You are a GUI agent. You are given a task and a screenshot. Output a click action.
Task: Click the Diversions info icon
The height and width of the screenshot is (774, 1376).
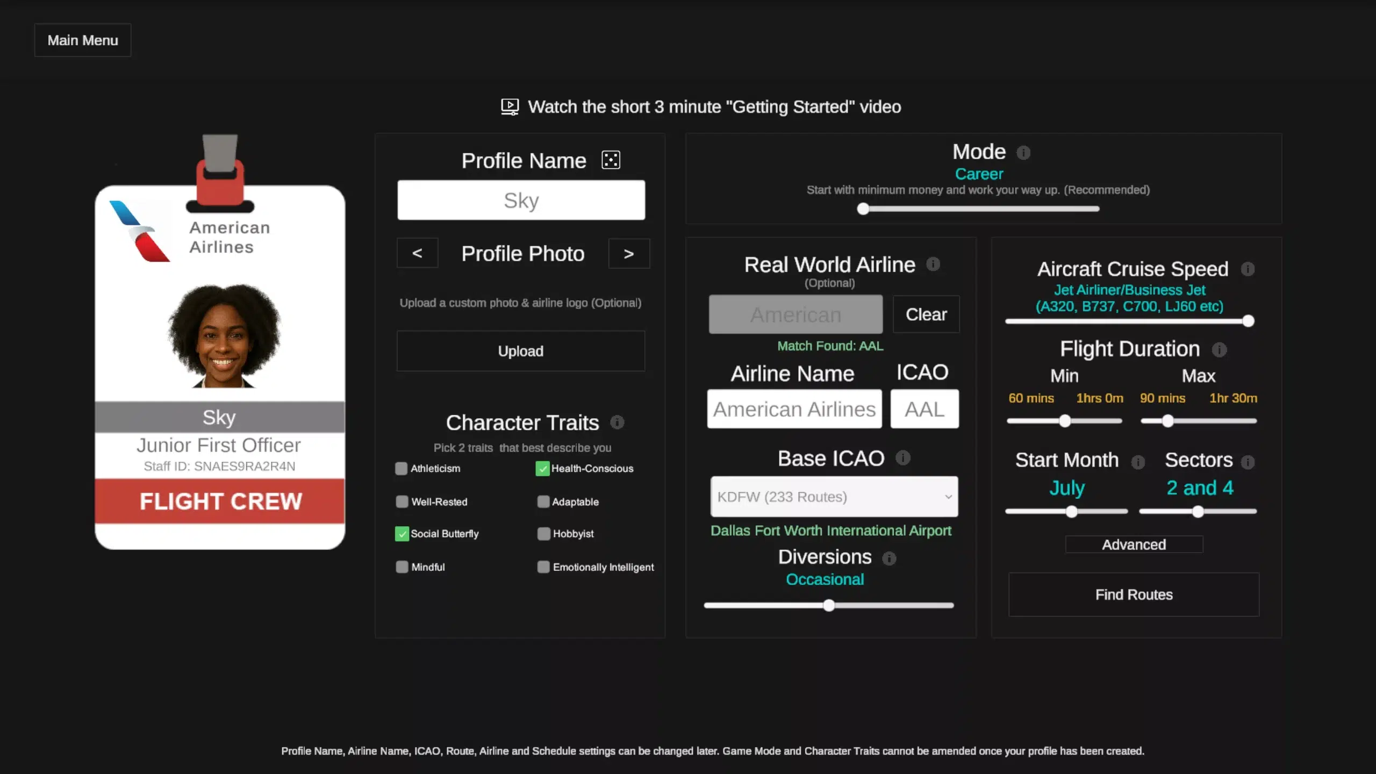click(889, 558)
